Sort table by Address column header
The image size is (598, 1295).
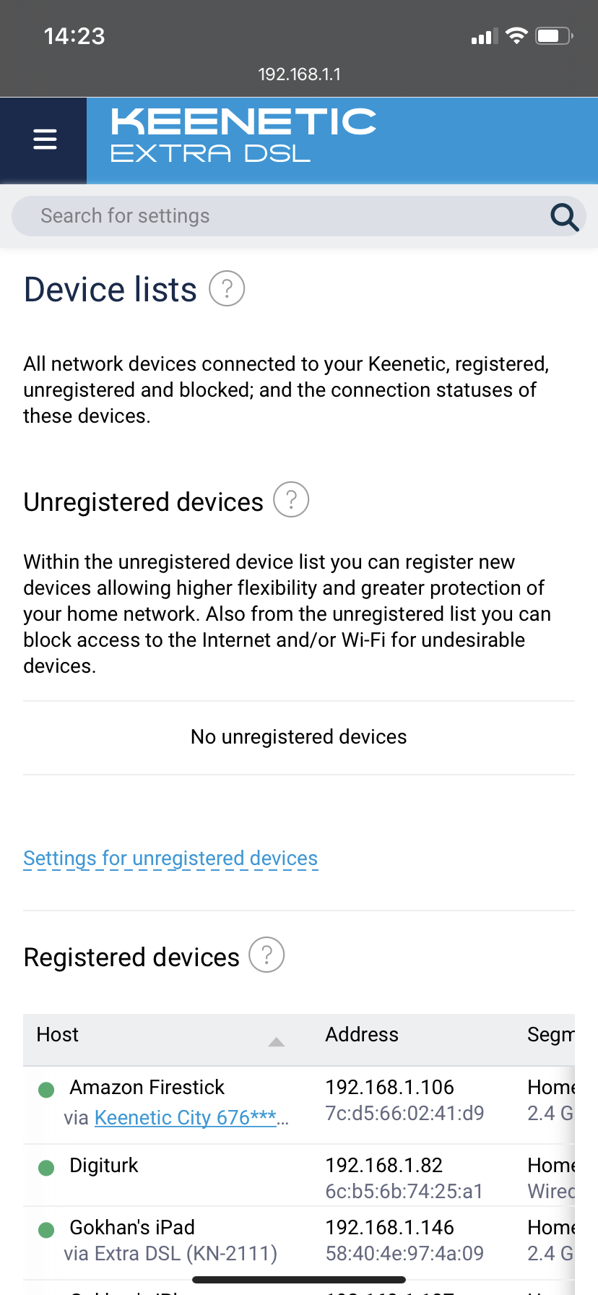[x=361, y=1034]
